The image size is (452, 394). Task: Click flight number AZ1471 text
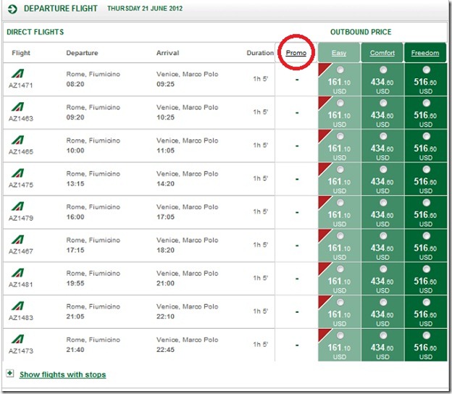21,85
